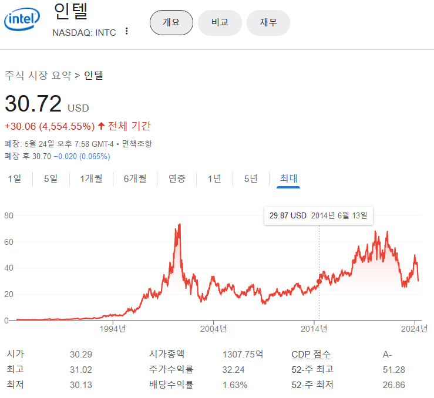Select the 개요 overview chip
The image size is (434, 398).
click(171, 22)
